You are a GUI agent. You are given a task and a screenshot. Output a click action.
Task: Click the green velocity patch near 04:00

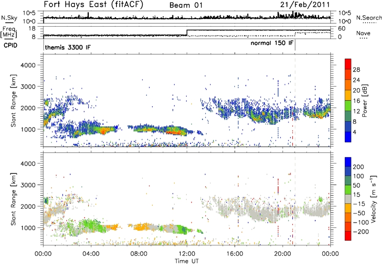tap(90, 225)
